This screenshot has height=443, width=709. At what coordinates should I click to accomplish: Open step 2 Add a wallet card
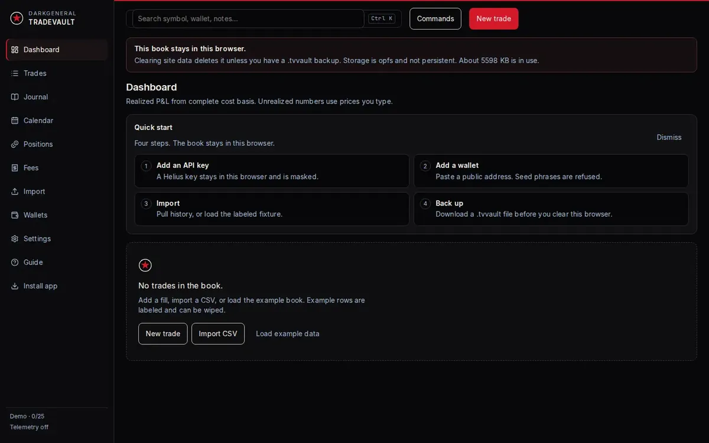coord(551,171)
